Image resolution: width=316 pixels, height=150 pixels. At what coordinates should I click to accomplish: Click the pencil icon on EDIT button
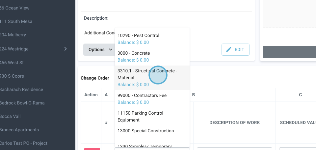pos(229,50)
